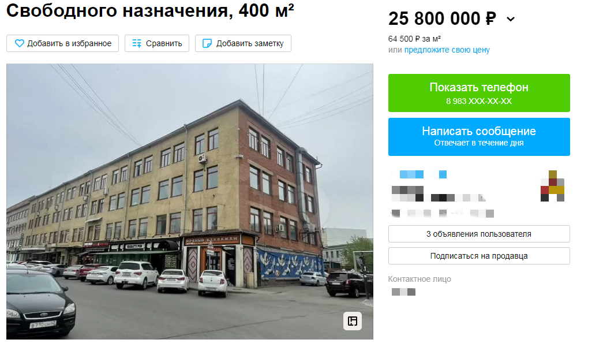View «3 объявления пользователя»

(x=479, y=234)
